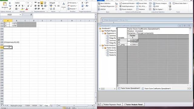Screen dimensions: 194x109
Task: Toggle bottom vertical alignment (highlighted) button
Action: click(42, 3)
